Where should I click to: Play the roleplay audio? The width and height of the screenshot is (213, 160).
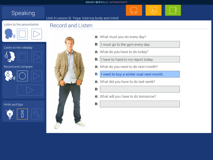(x=37, y=57)
